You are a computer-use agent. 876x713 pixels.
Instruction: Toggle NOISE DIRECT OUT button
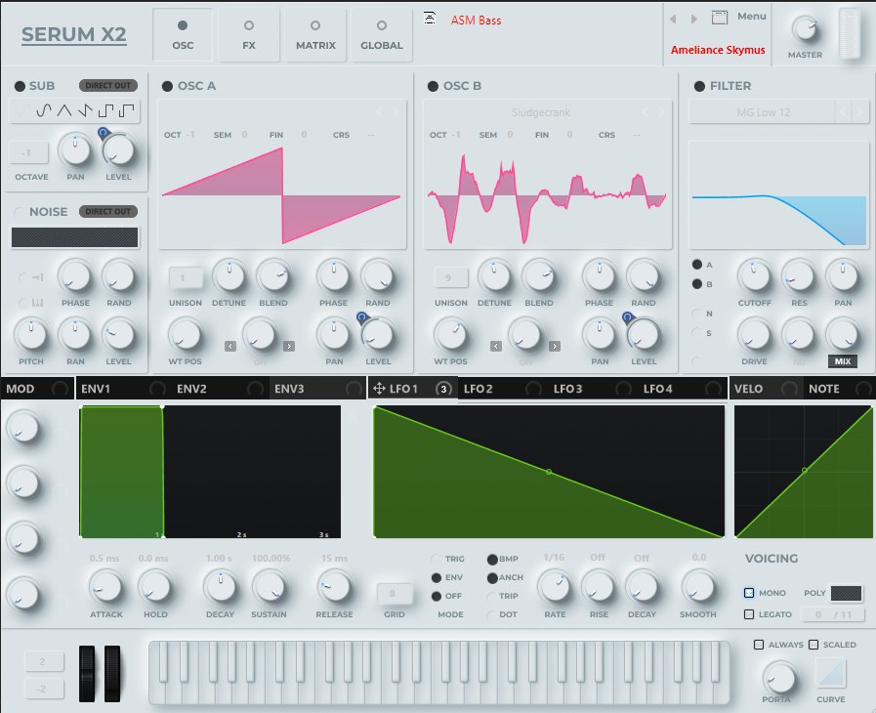(x=107, y=211)
